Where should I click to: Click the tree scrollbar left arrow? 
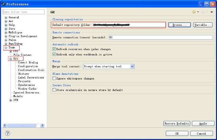(x=5, y=125)
